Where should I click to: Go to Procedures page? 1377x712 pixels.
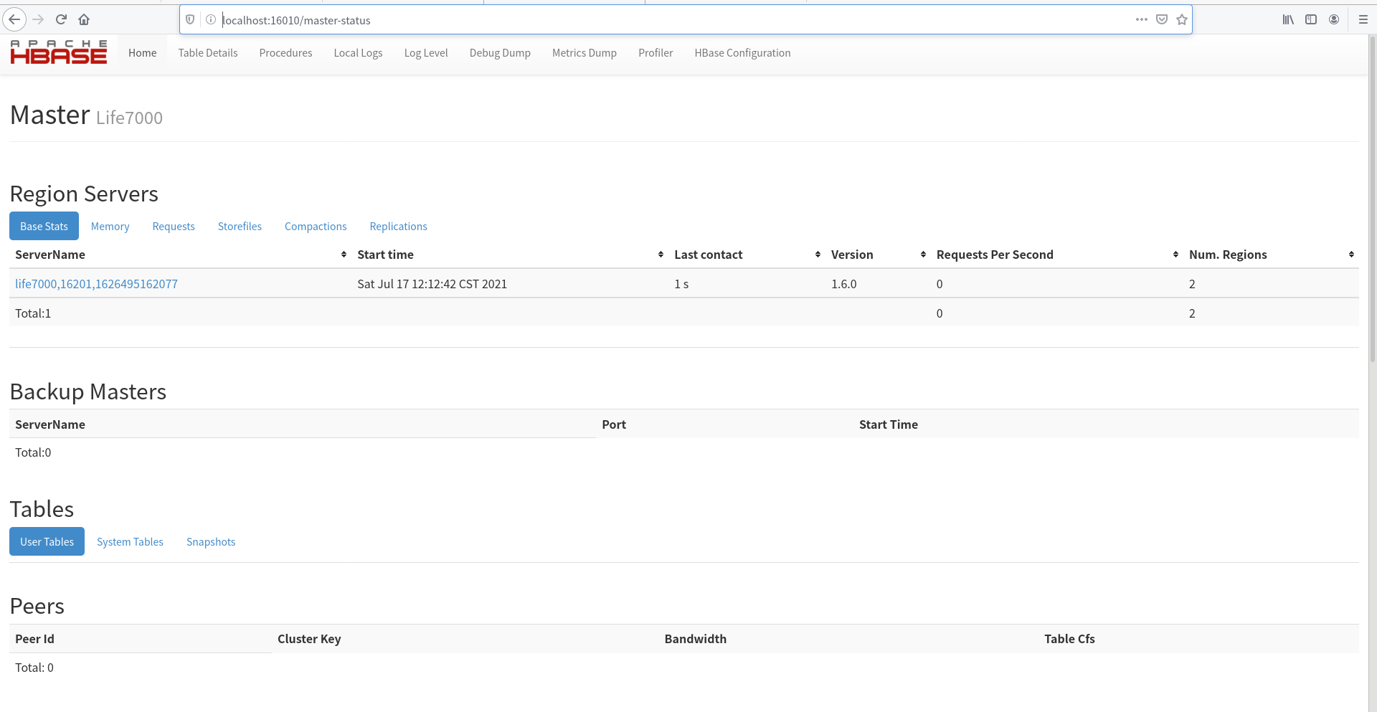(x=285, y=53)
